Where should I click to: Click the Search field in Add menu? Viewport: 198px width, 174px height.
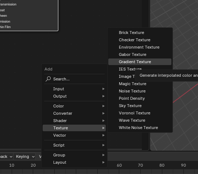pos(74,79)
